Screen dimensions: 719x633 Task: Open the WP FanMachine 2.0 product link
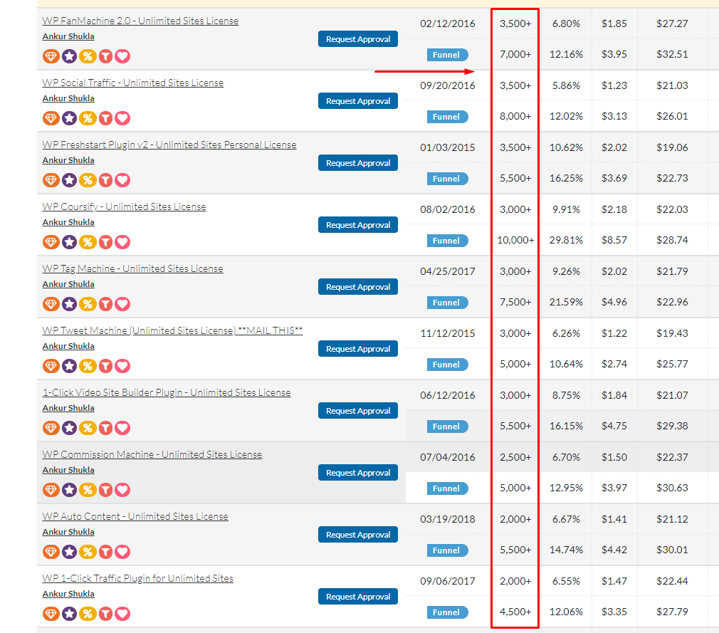point(140,21)
